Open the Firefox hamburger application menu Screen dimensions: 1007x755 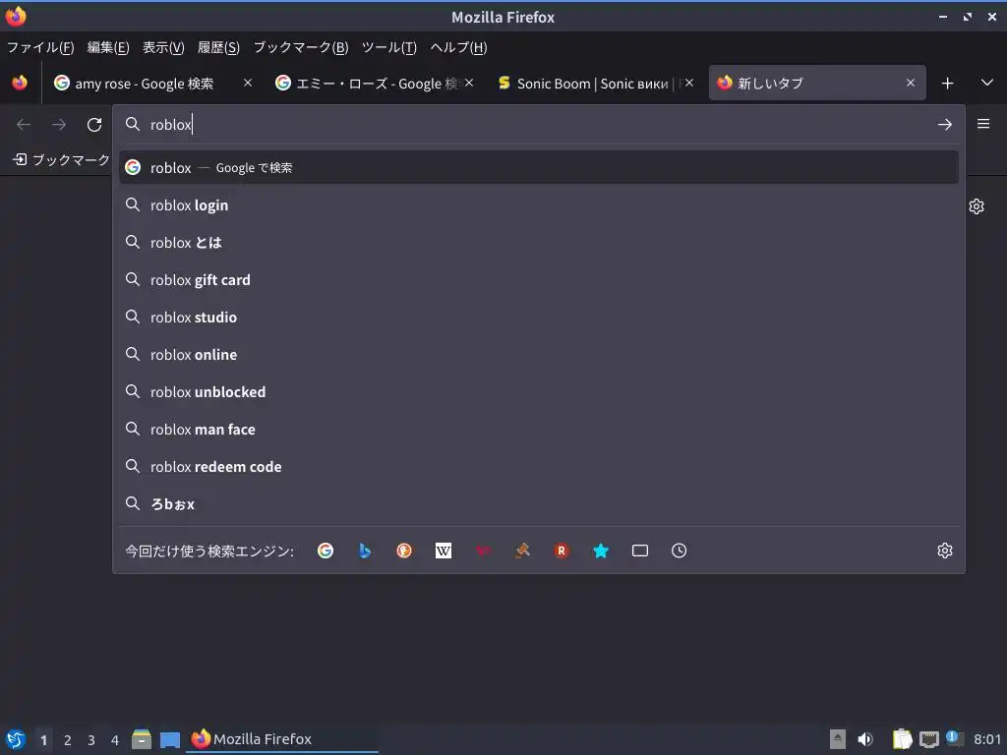[x=983, y=124]
